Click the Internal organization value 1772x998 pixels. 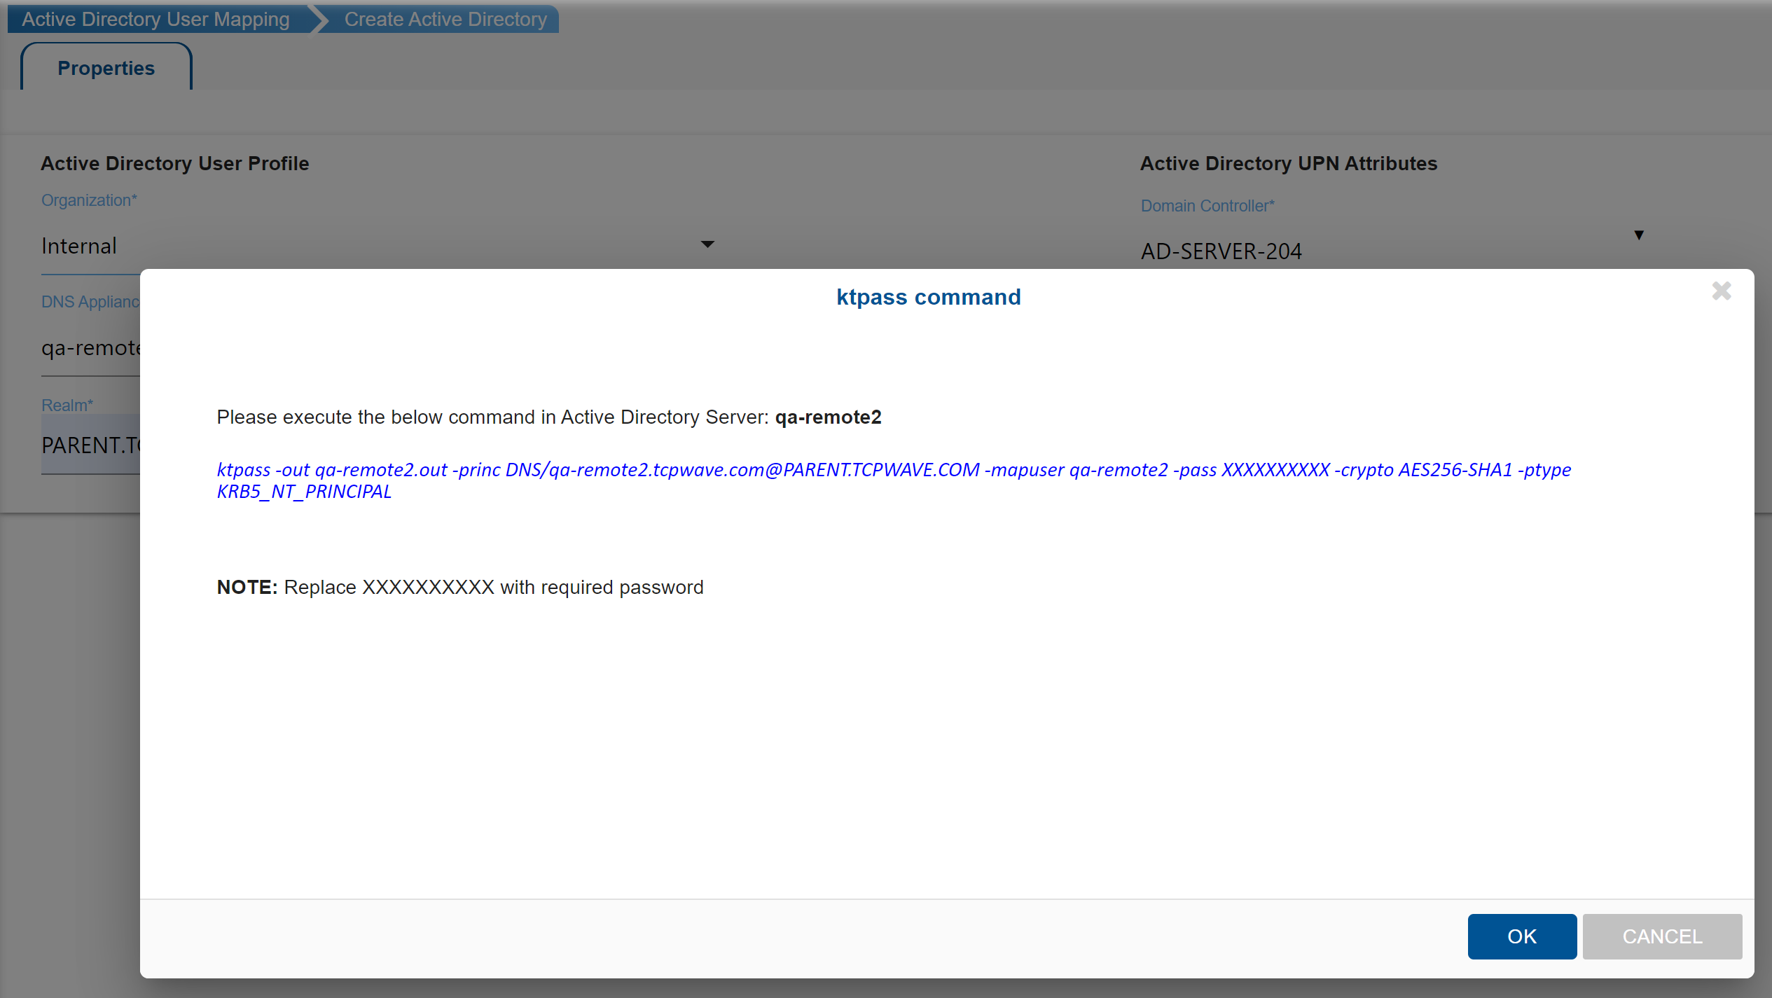[x=79, y=246]
